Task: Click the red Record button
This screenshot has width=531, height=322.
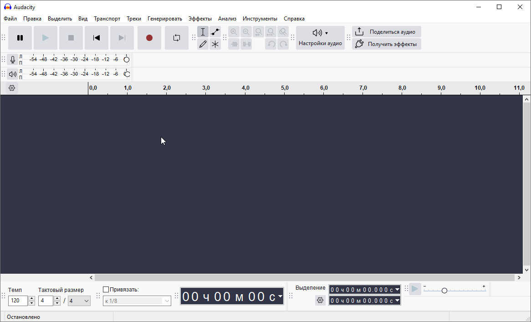Action: pos(149,38)
